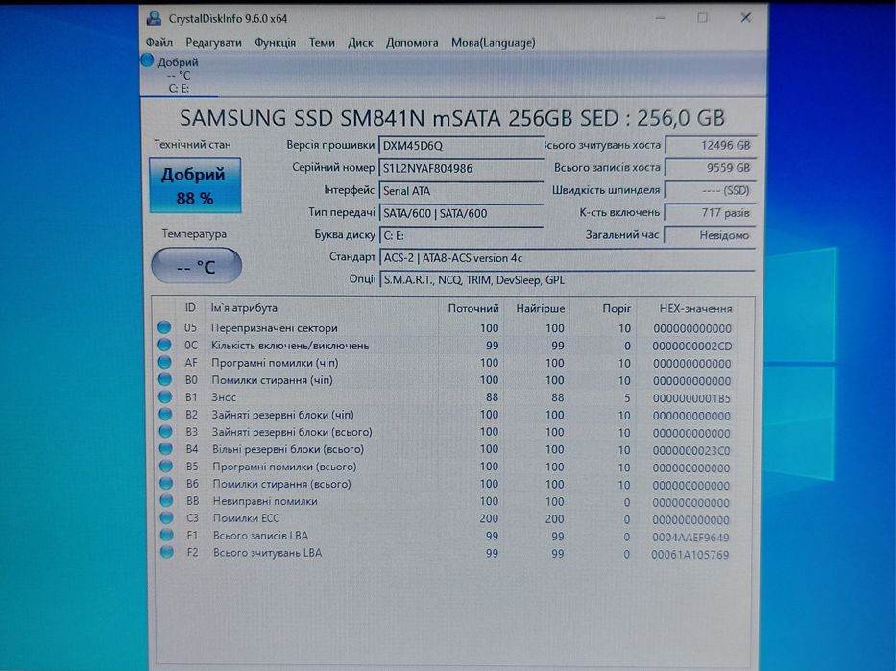Click status circle for attribute F1
Viewport: 896px width, 671px height.
pyautogui.click(x=166, y=535)
